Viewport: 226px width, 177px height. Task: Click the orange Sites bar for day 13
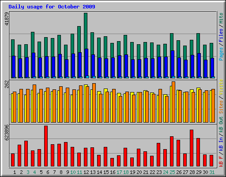pos(94,103)
